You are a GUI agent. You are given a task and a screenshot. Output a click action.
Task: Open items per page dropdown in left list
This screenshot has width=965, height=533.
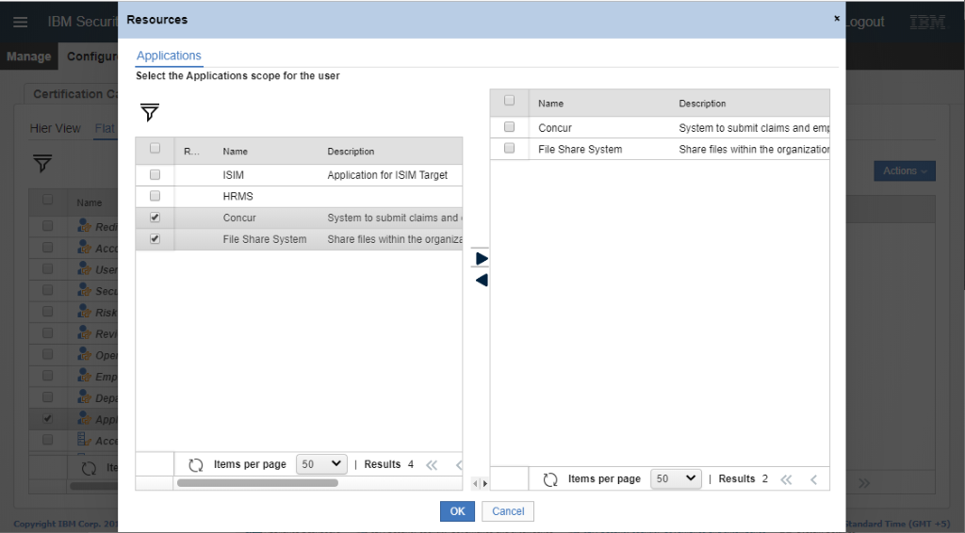[x=321, y=464]
